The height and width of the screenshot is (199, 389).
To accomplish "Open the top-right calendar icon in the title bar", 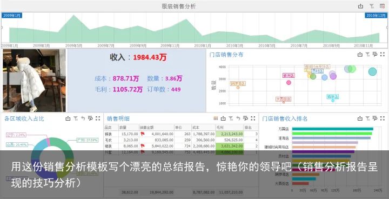I will pos(382,6).
